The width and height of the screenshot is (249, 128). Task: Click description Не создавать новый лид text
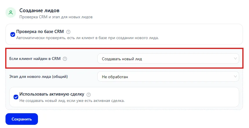(x=72, y=101)
